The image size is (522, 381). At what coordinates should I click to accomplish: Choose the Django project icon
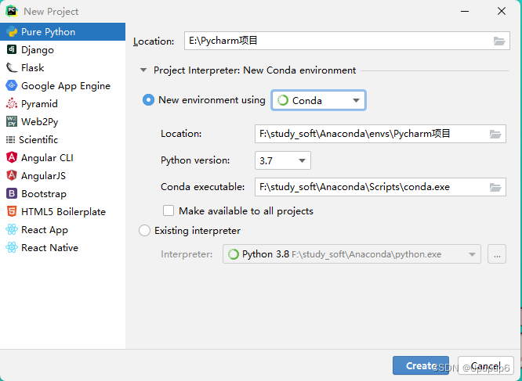[11, 50]
